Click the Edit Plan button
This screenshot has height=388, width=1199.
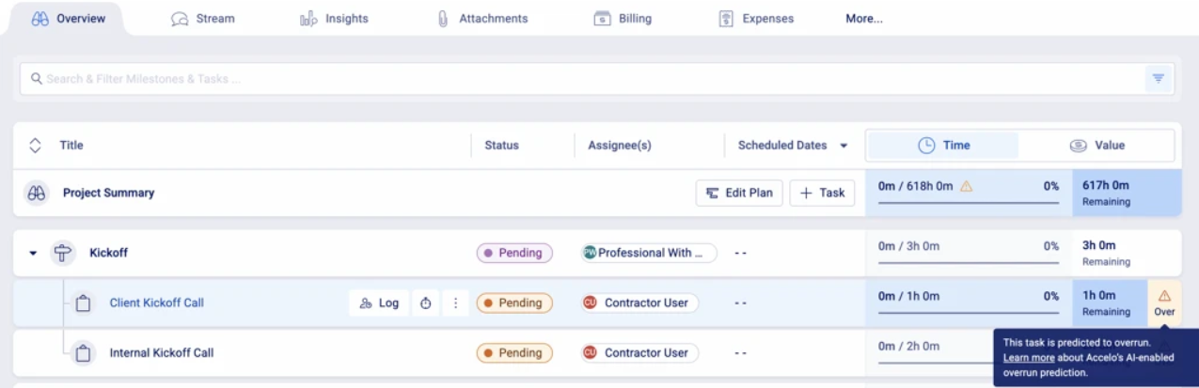pos(739,193)
